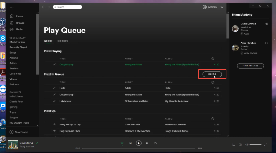
Task: Switch to the History tab
Action: pos(63,41)
